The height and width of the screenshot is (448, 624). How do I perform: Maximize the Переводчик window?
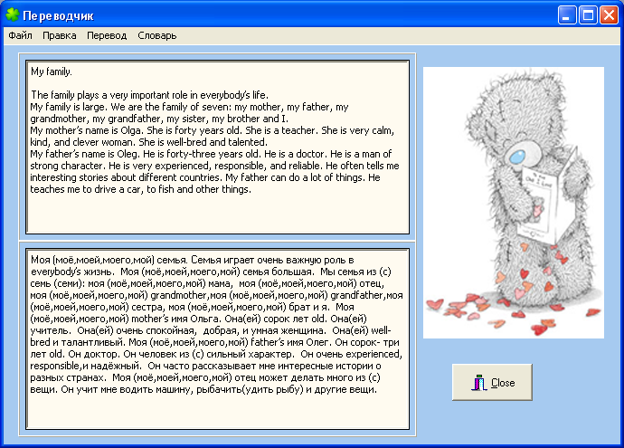coord(588,15)
